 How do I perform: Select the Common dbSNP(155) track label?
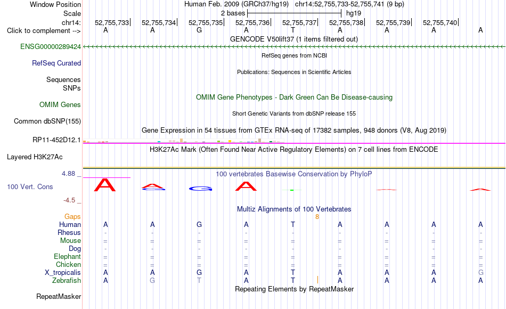[47, 121]
